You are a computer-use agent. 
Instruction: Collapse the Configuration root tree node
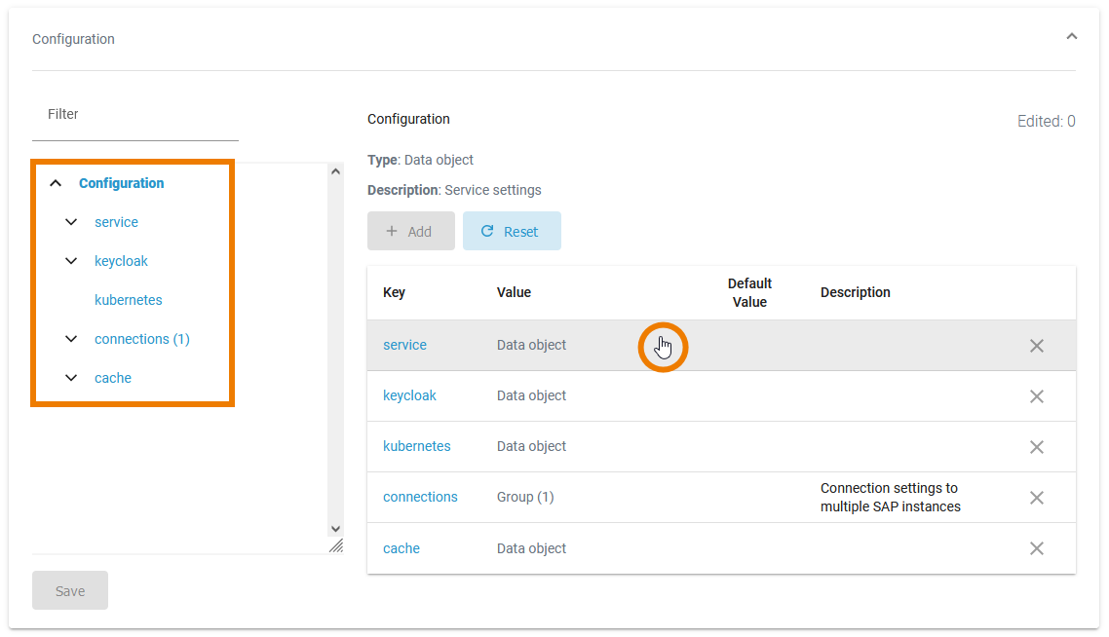tap(57, 183)
